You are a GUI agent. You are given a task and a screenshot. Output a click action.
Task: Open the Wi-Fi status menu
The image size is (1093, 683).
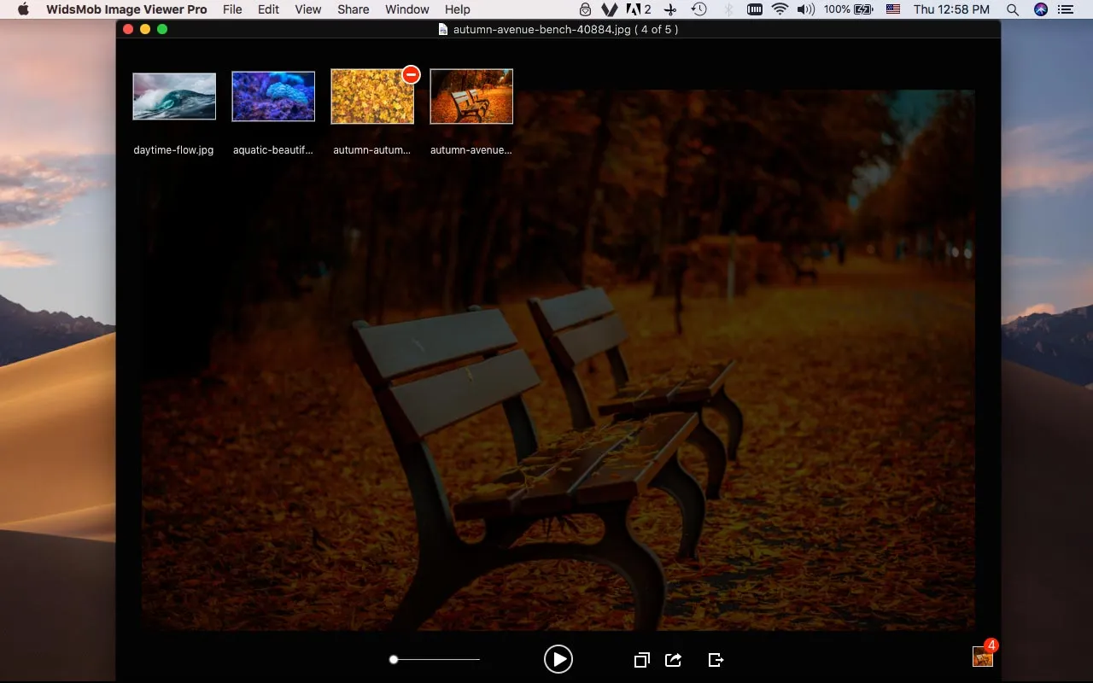point(779,9)
